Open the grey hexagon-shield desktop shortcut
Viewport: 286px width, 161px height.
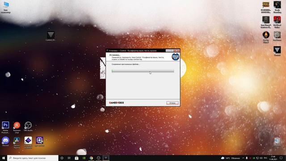[x=277, y=36]
